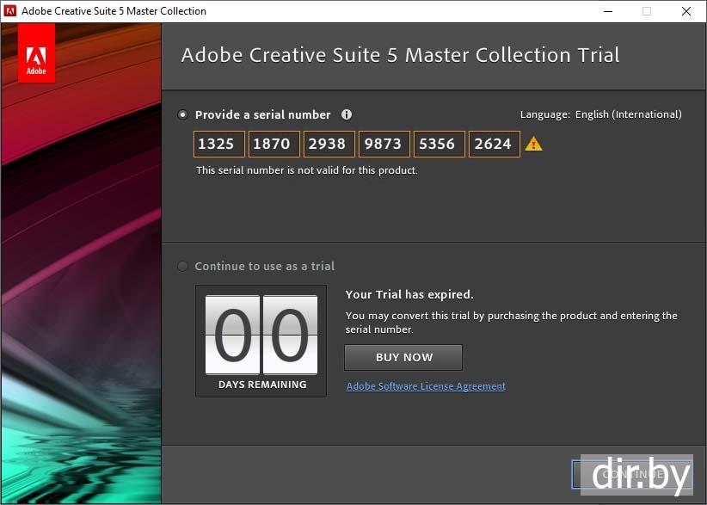Open the Language English (International) dropdown
This screenshot has height=505, width=707.
628,114
